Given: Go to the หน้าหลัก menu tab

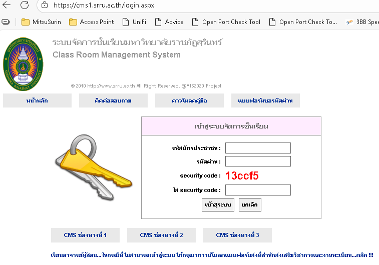Looking at the screenshot, I should (x=37, y=100).
